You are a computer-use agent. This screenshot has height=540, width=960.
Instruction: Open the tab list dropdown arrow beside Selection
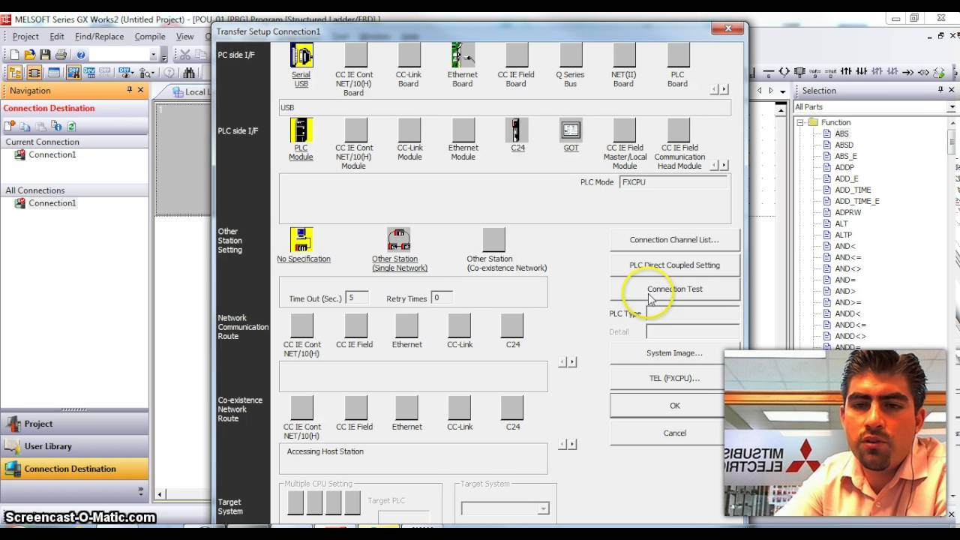pos(783,91)
